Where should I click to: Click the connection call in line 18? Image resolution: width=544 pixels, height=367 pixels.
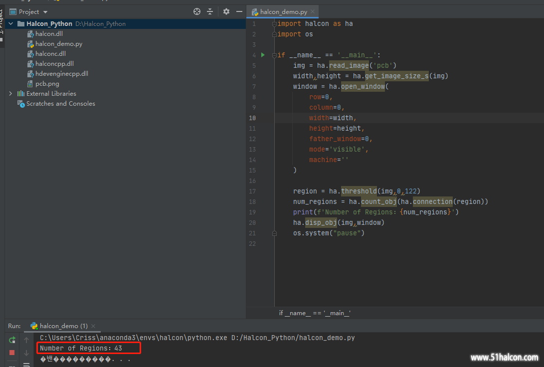[x=433, y=201]
